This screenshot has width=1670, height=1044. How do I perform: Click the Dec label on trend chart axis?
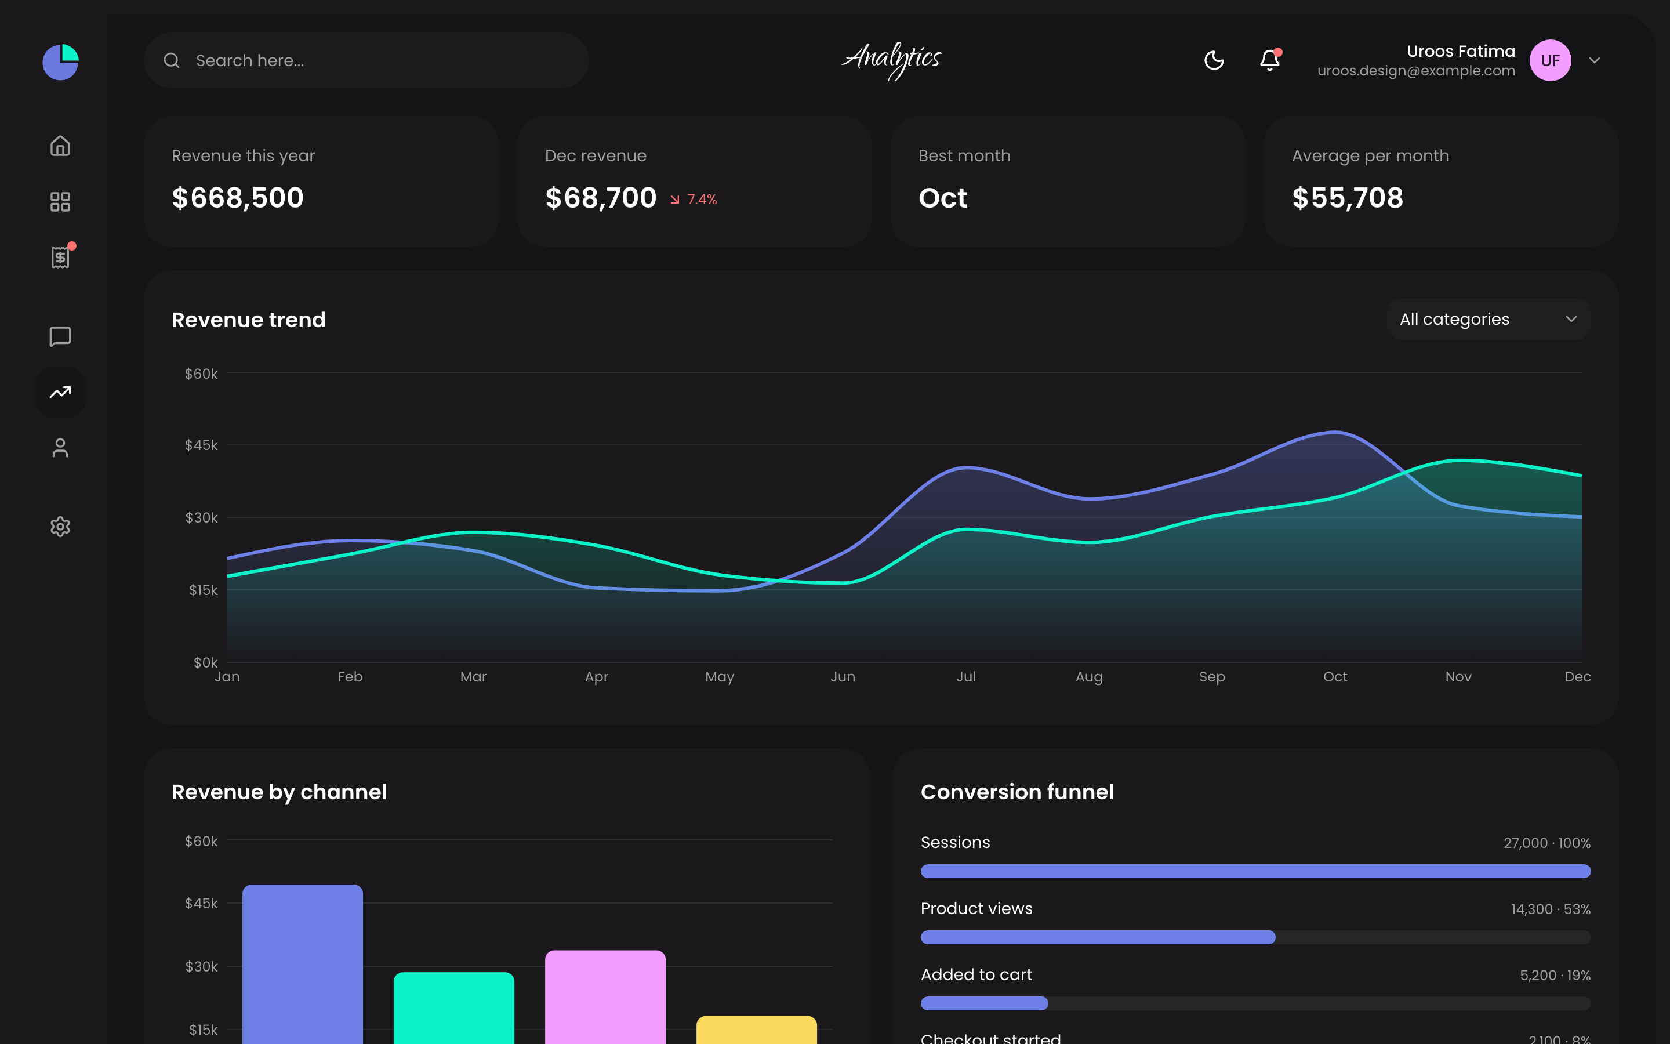[x=1578, y=677]
